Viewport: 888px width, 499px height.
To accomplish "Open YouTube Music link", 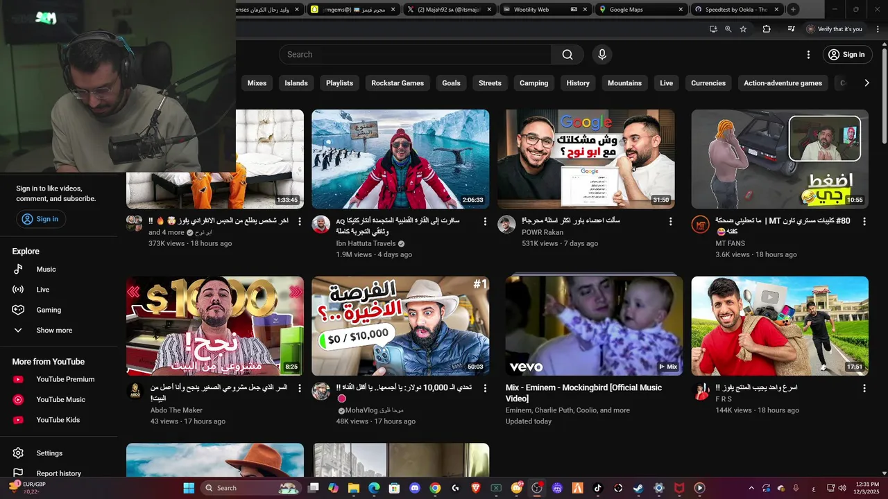I will click(x=61, y=400).
